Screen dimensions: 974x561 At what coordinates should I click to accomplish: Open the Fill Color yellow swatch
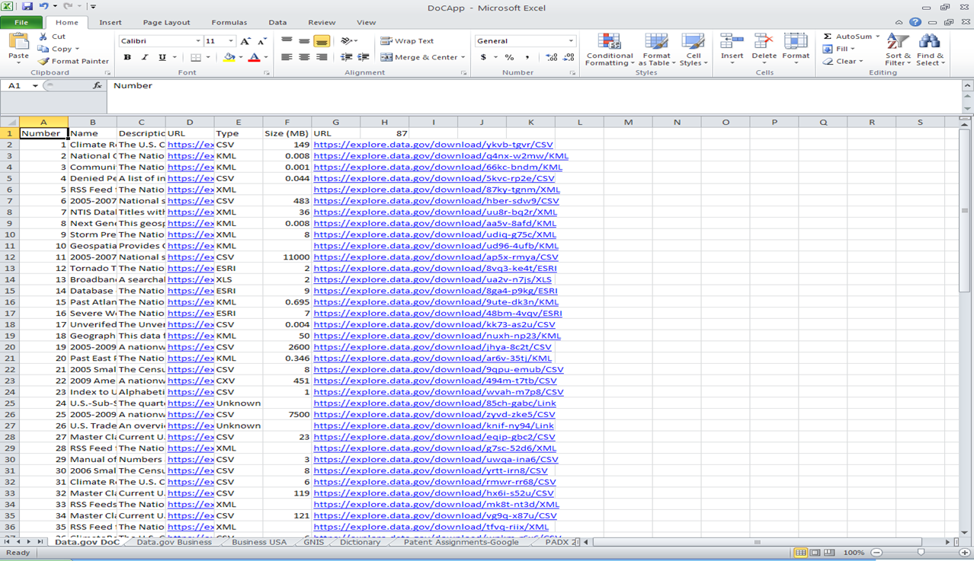coord(228,57)
